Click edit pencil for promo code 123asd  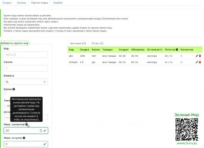tap(197, 62)
